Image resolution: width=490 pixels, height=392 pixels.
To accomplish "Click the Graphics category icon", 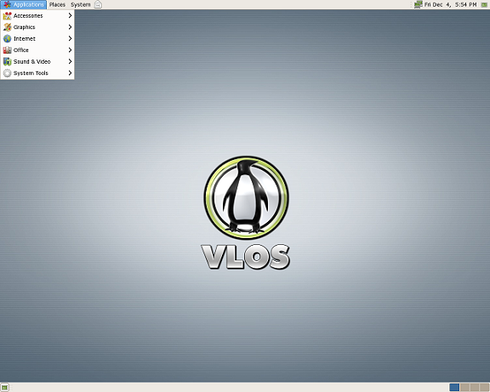I will point(7,27).
